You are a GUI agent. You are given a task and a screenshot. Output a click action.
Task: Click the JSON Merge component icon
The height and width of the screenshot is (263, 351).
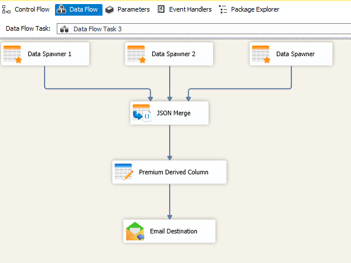point(142,113)
